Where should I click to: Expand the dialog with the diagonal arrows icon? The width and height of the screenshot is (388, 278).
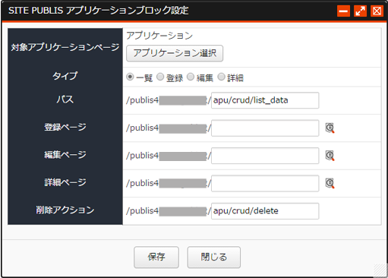(360, 11)
